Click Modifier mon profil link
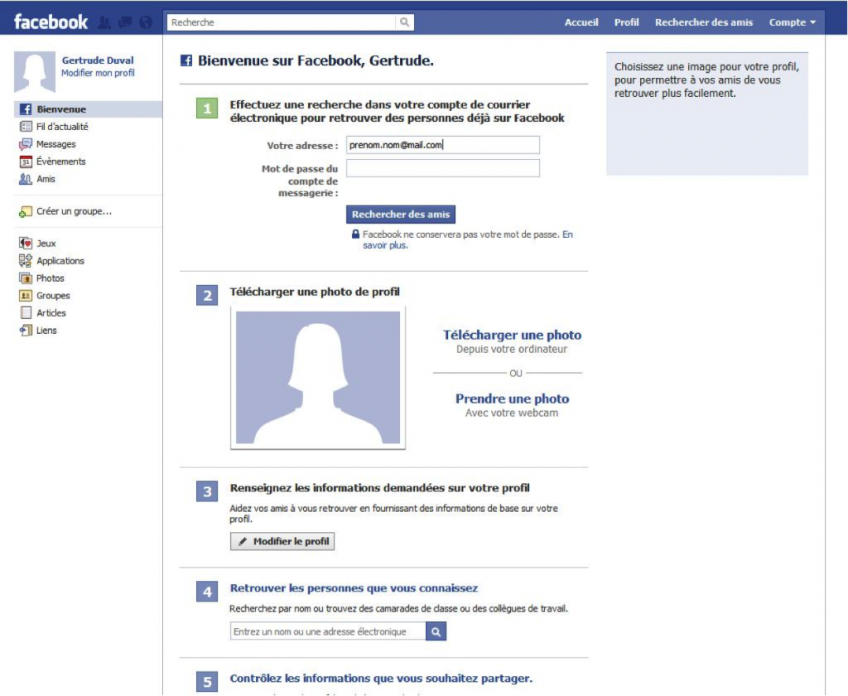The image size is (848, 696). coord(98,73)
